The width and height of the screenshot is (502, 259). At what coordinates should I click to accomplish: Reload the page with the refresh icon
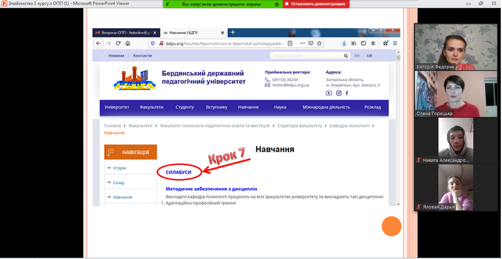(118, 43)
